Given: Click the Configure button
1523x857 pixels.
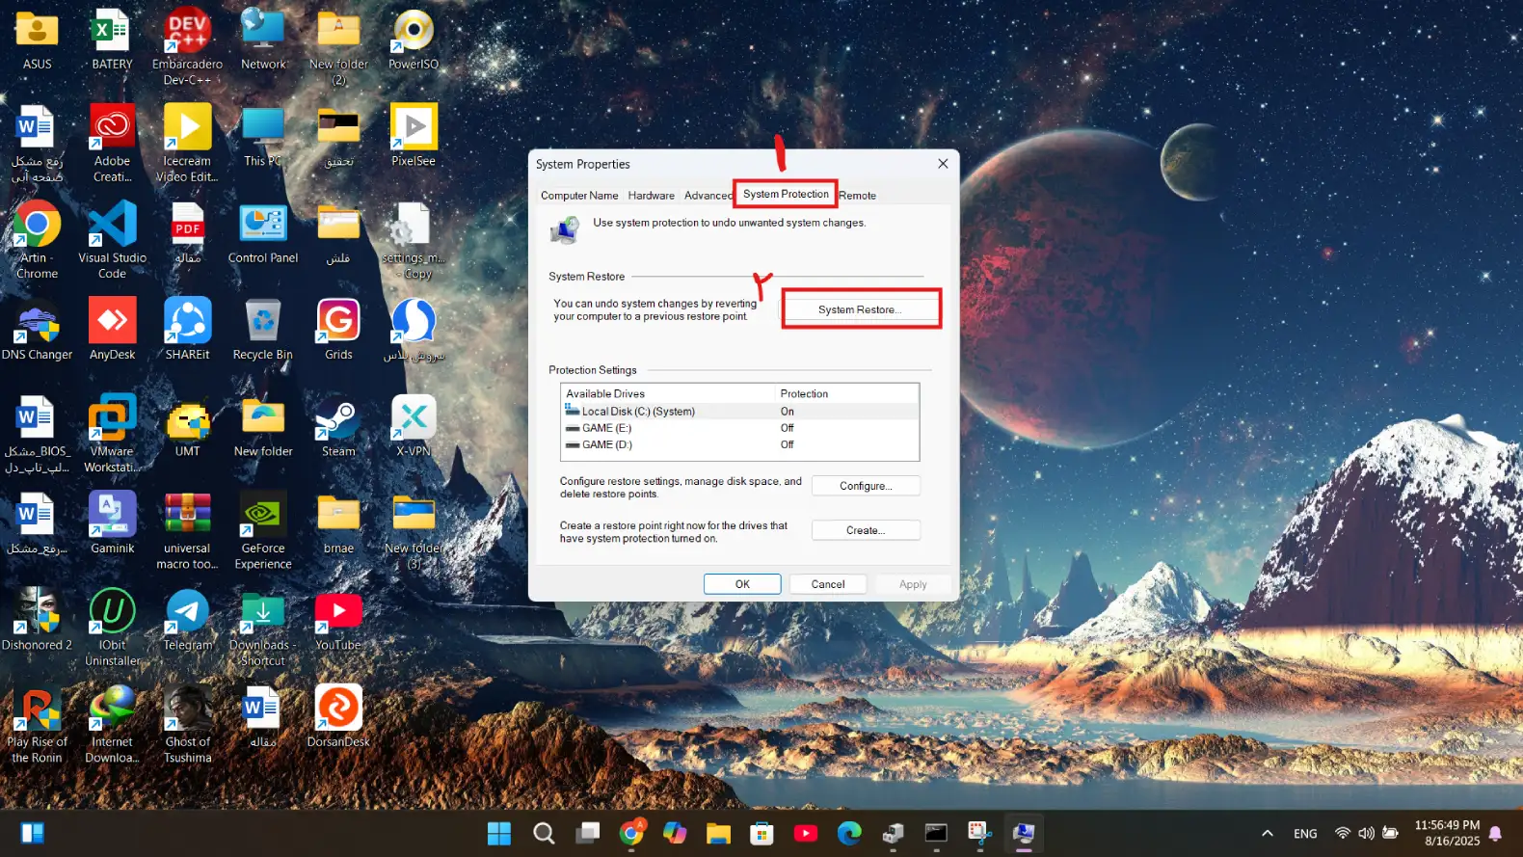Looking at the screenshot, I should [x=865, y=486].
